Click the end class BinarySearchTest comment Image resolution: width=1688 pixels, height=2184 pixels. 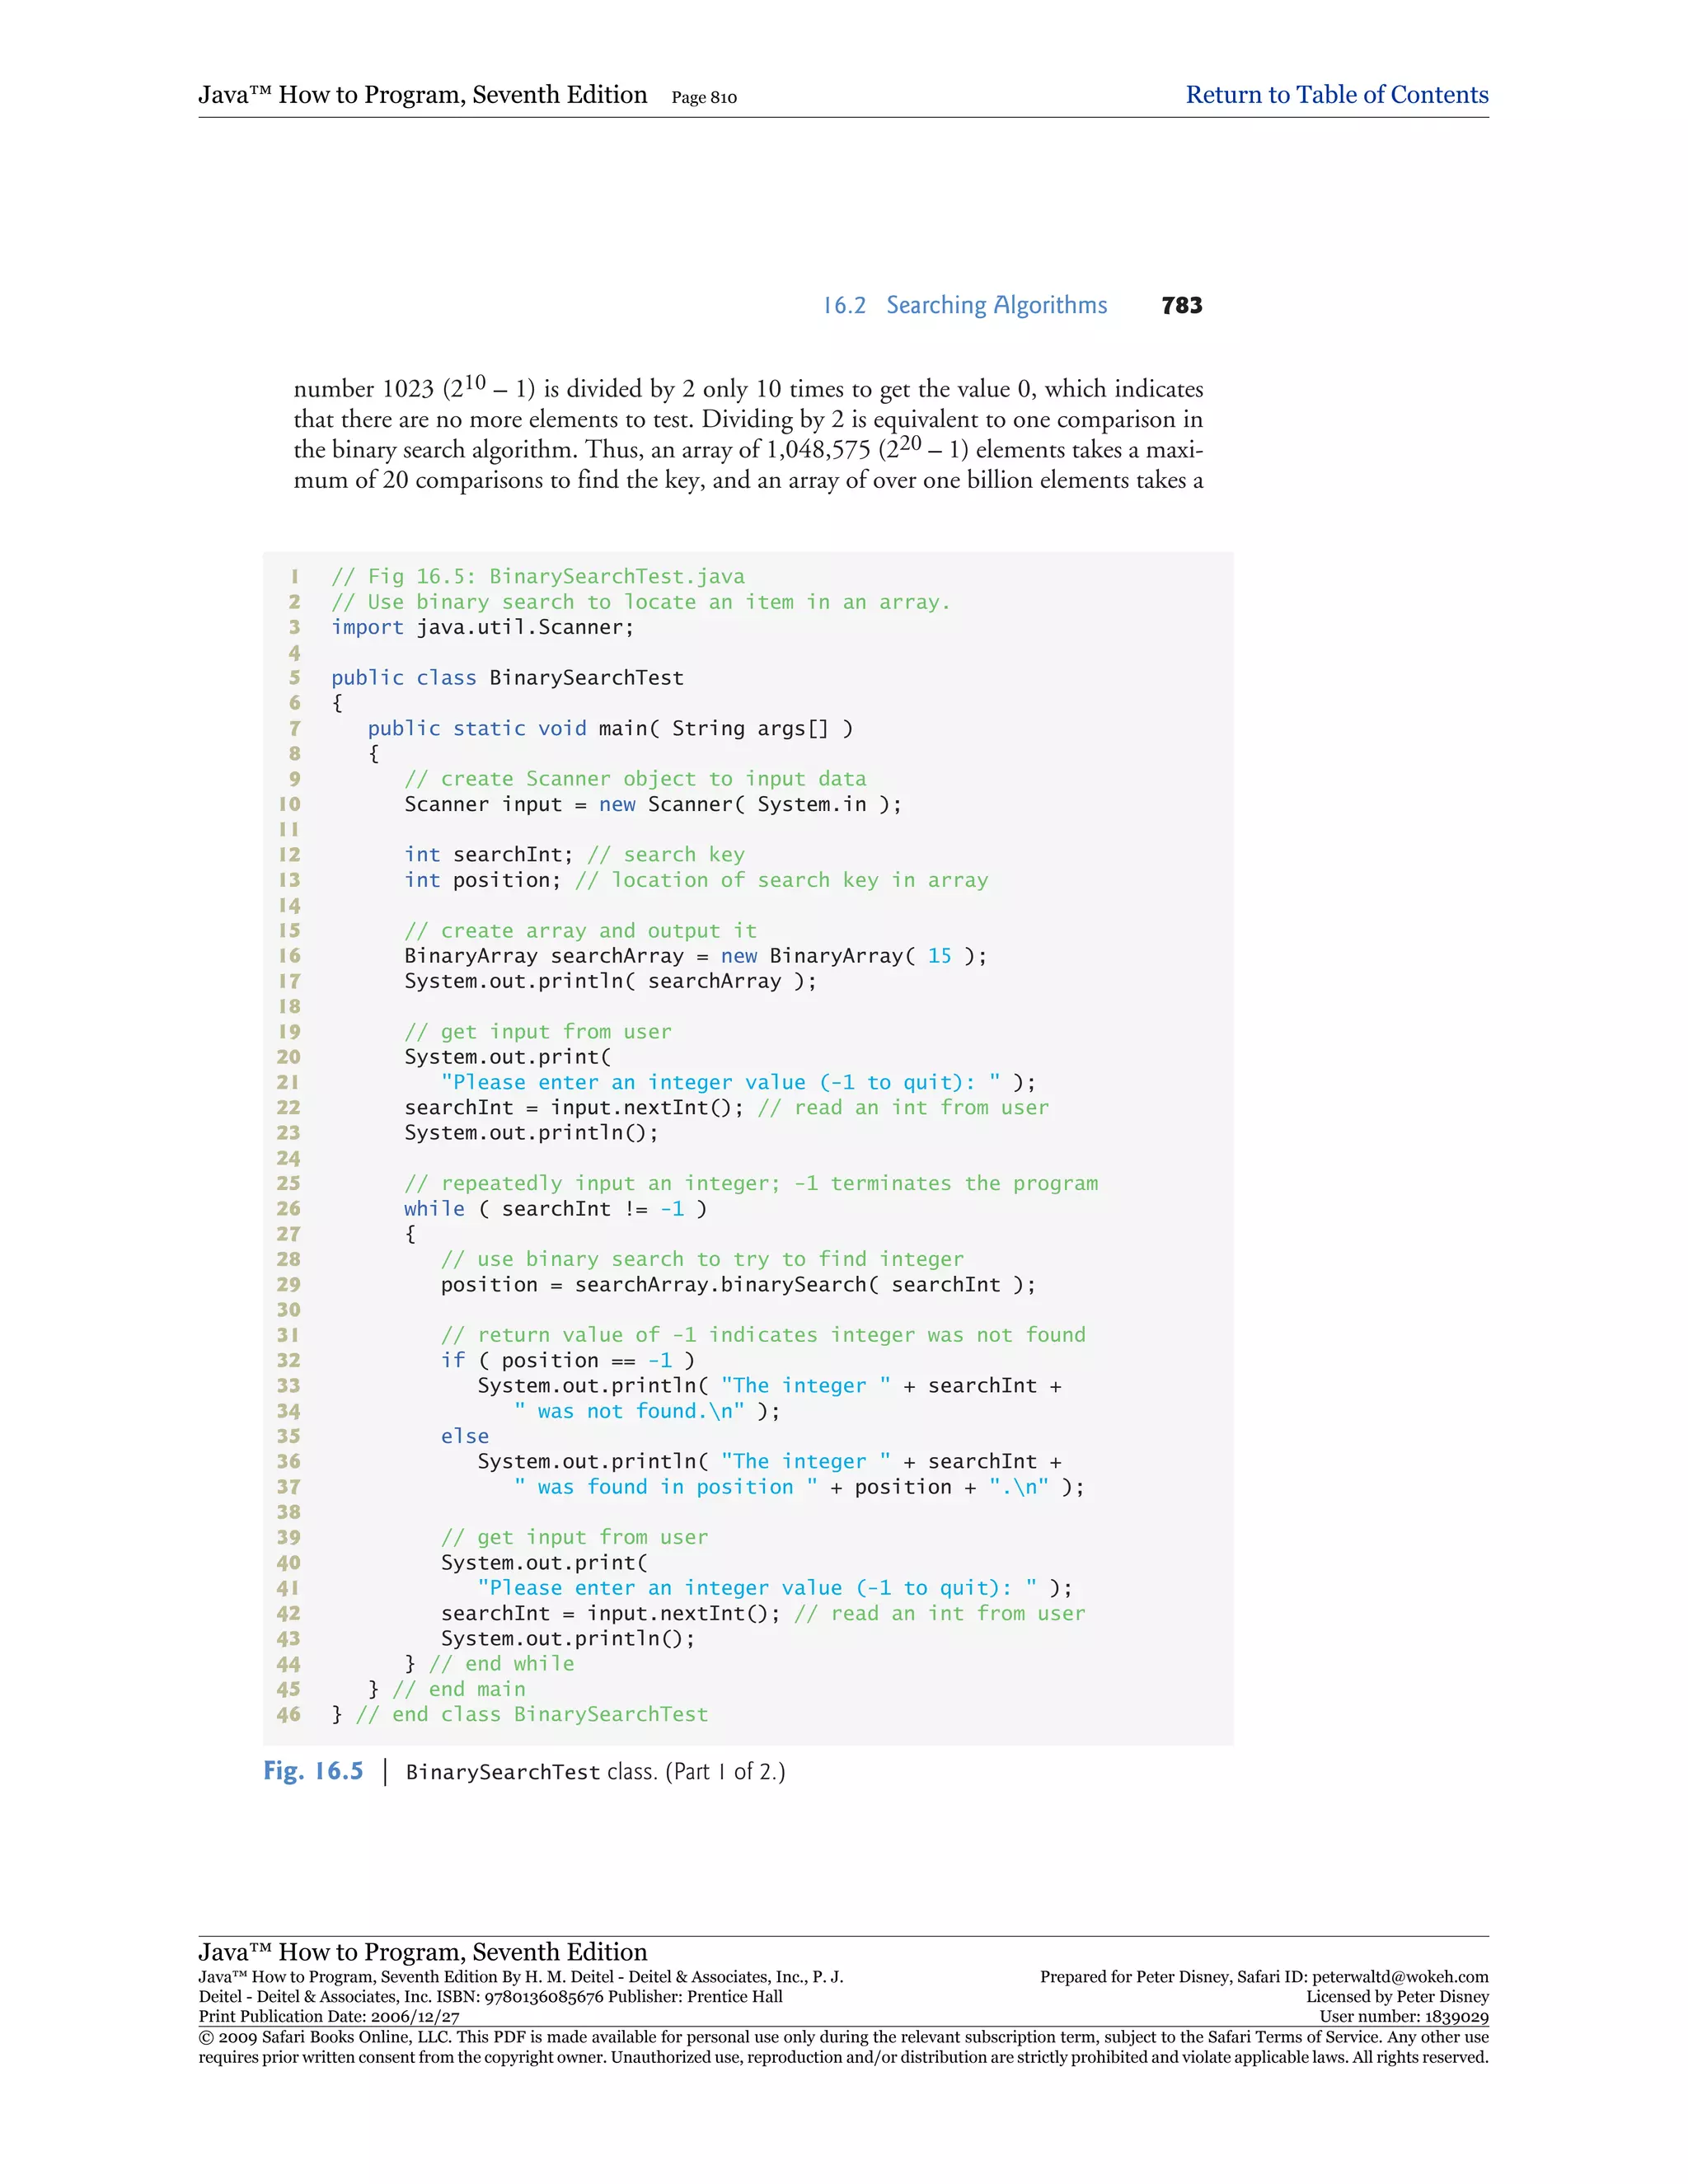click(x=532, y=1714)
